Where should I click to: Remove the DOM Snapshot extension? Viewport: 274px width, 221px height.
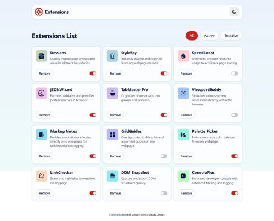pyautogui.click(x=116, y=194)
